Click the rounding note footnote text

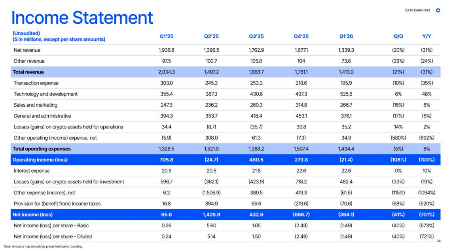click(x=43, y=246)
